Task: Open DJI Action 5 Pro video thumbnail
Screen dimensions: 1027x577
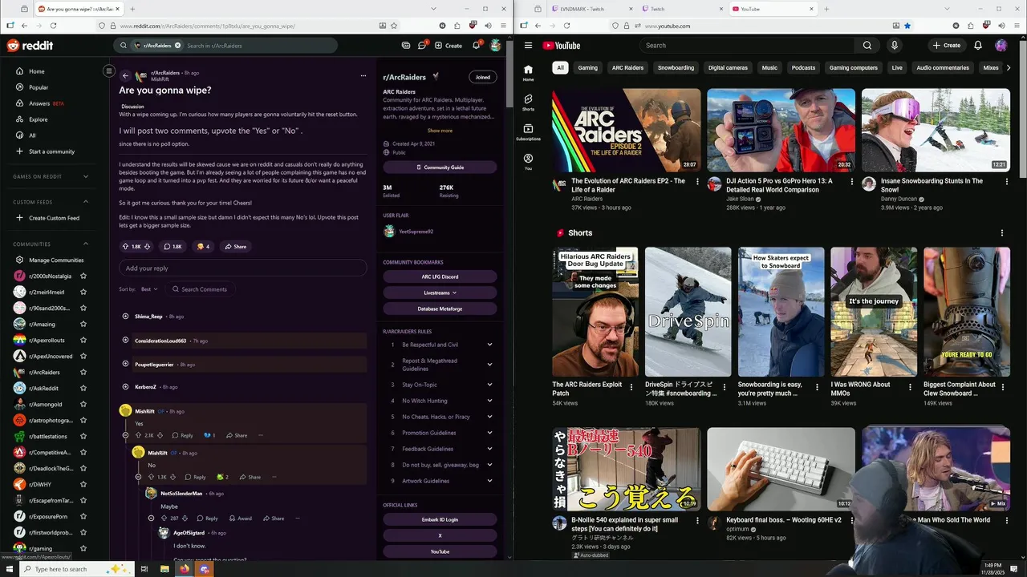Action: click(781, 130)
